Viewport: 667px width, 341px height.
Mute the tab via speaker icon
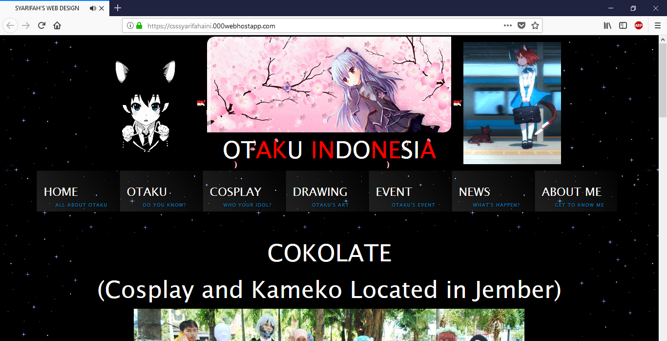click(93, 8)
